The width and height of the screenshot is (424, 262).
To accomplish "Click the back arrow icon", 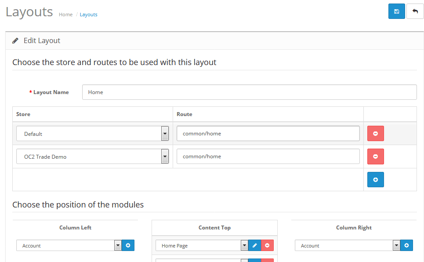I will pos(415,11).
